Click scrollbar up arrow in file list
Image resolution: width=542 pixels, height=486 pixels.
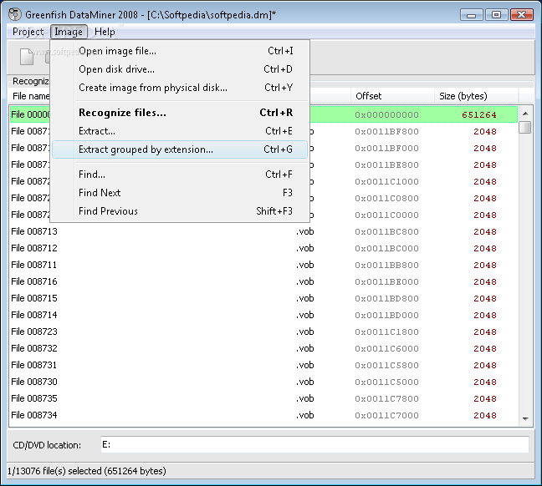(x=525, y=114)
